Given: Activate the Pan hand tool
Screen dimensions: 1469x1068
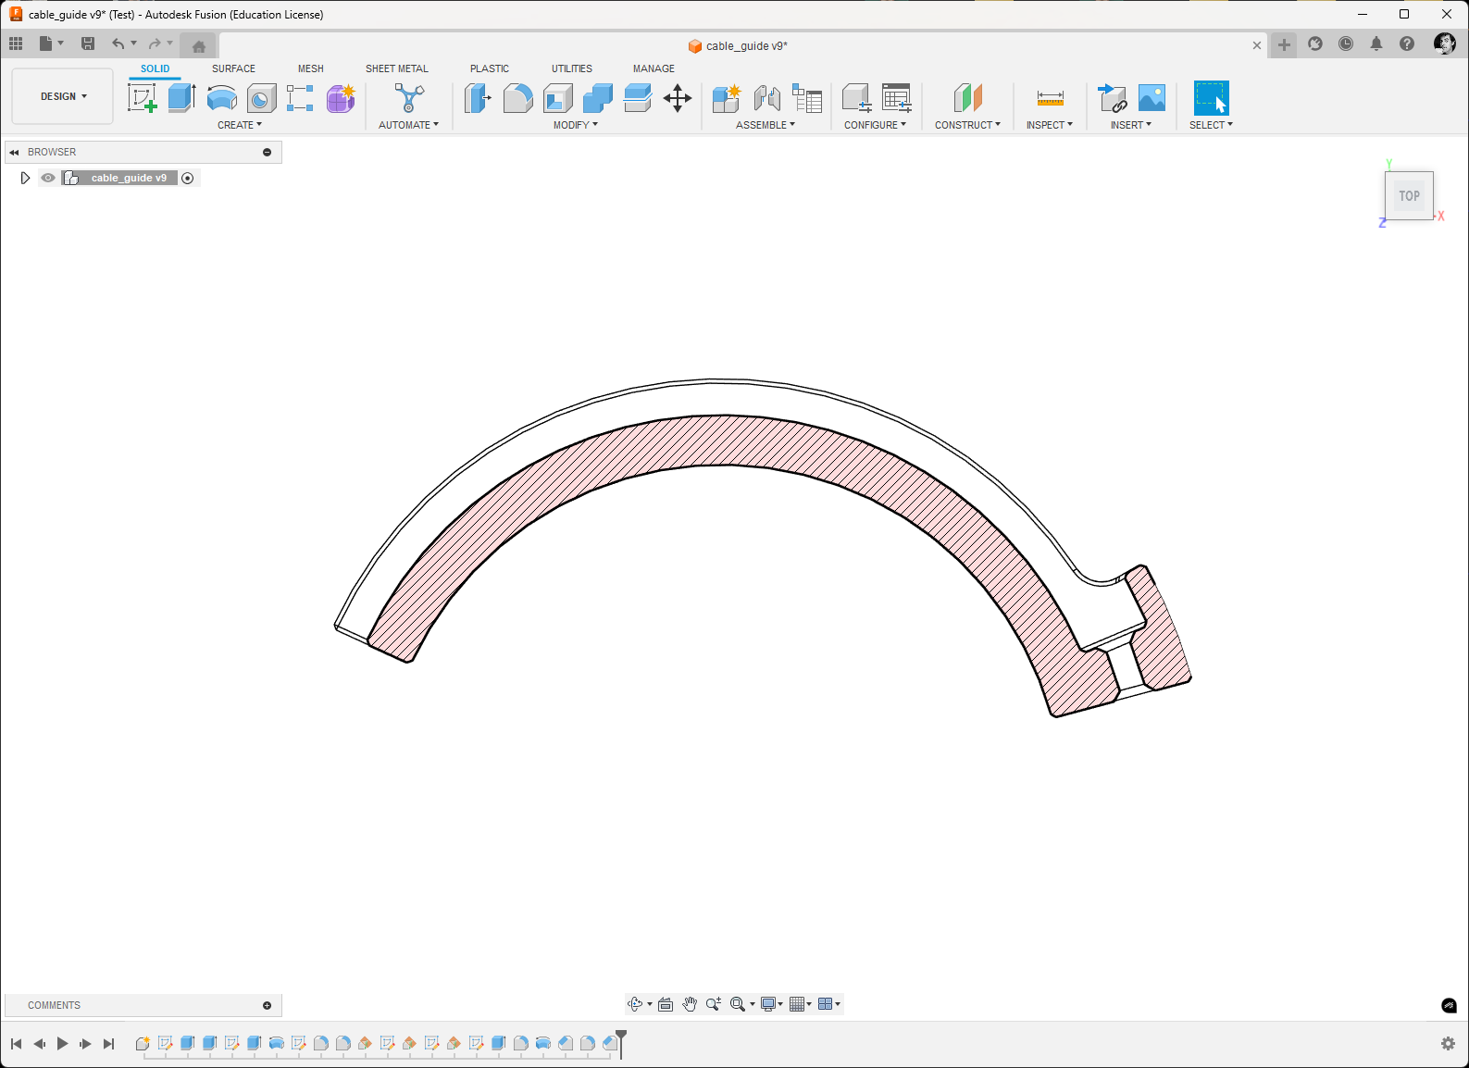Looking at the screenshot, I should (x=690, y=1004).
